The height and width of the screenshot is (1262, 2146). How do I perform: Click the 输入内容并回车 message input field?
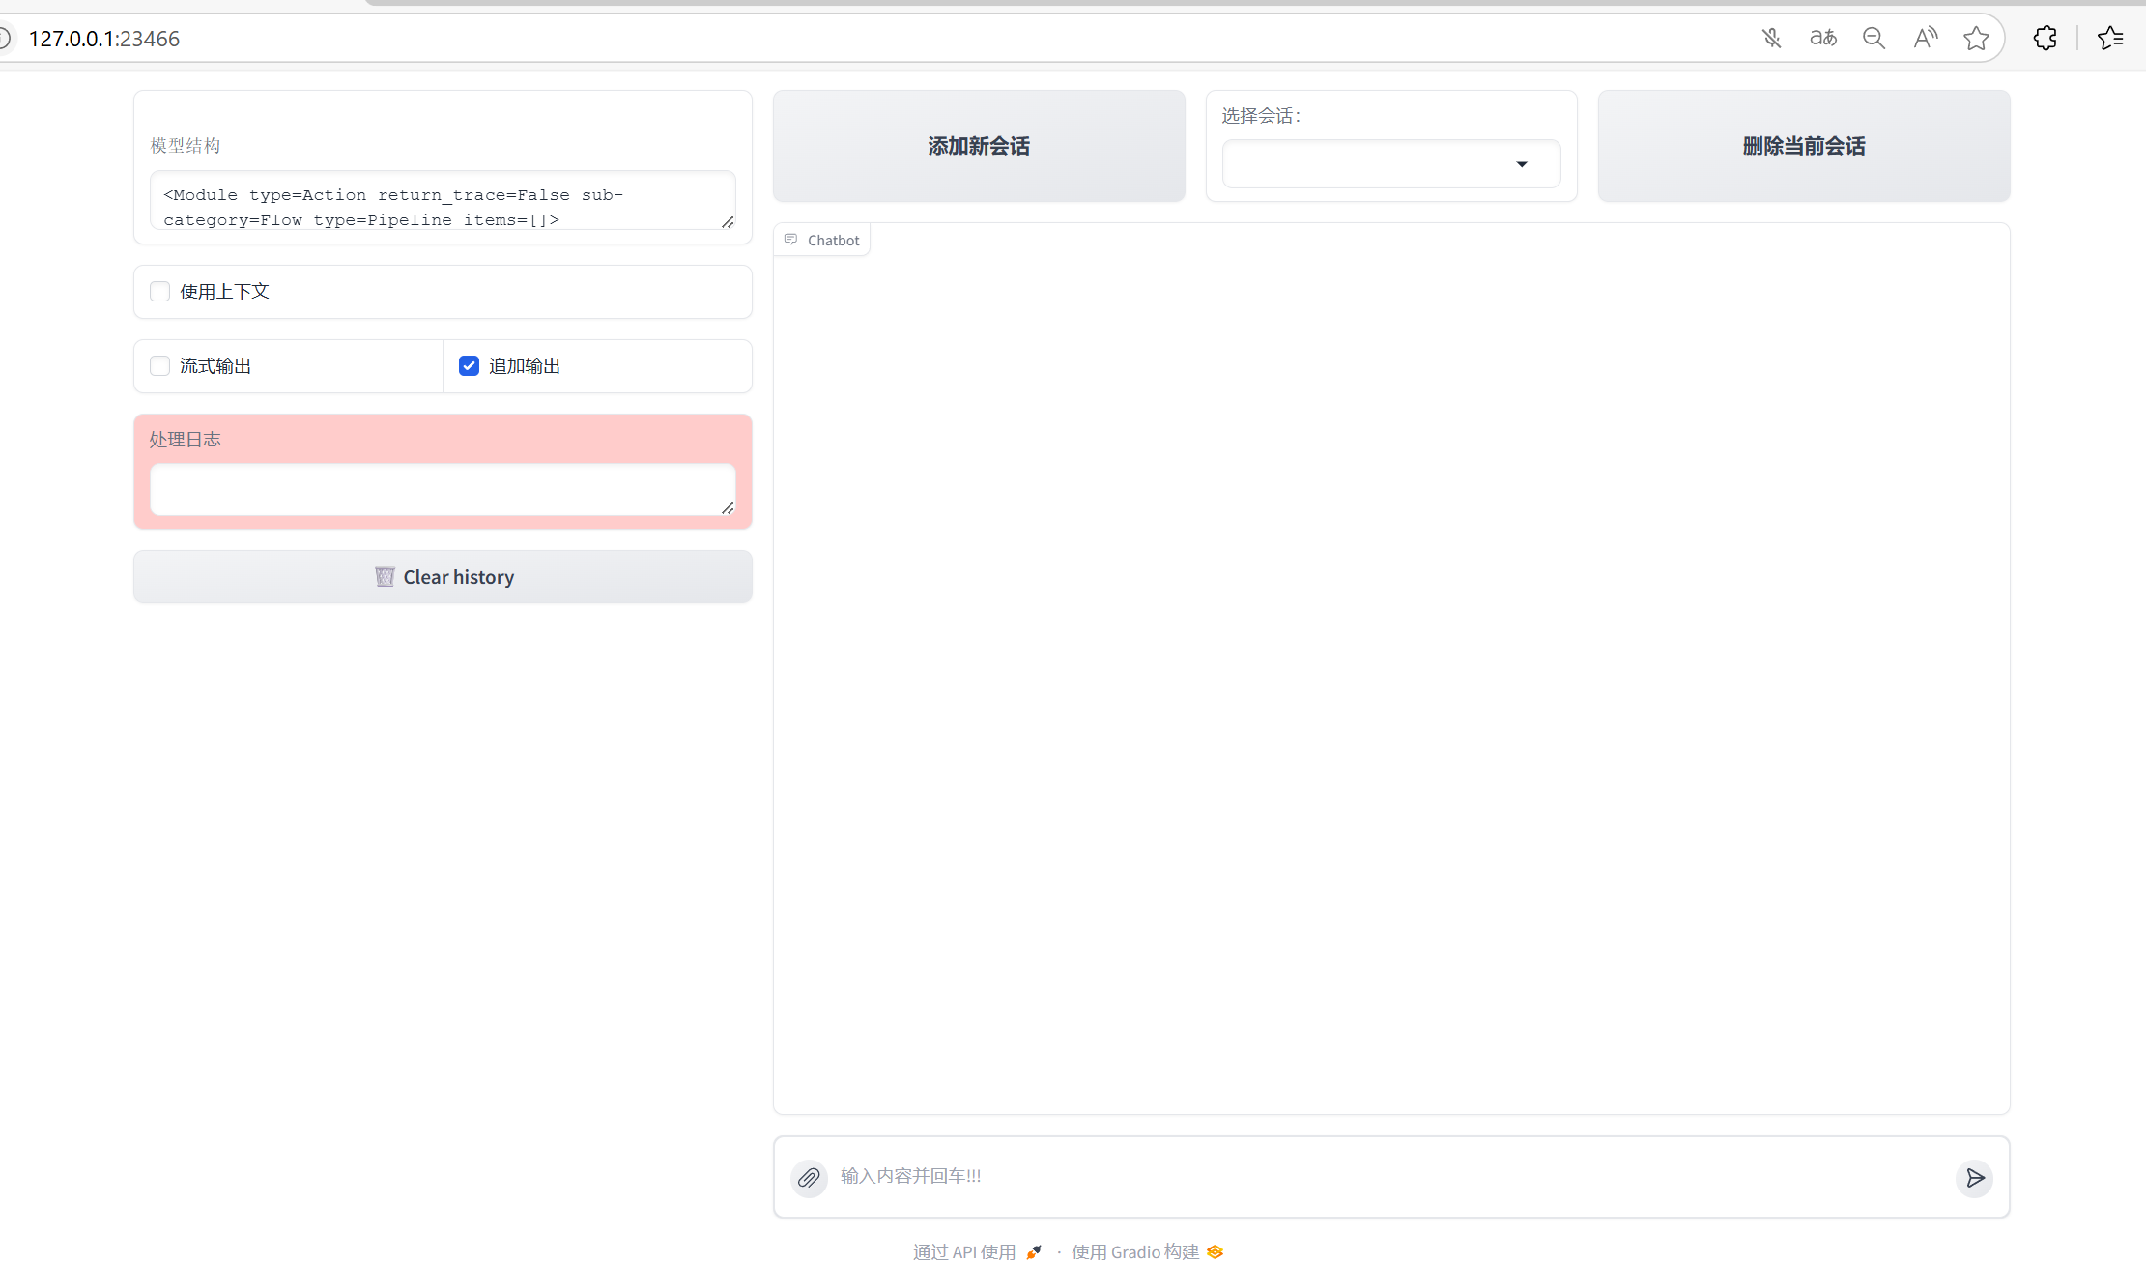[1382, 1176]
